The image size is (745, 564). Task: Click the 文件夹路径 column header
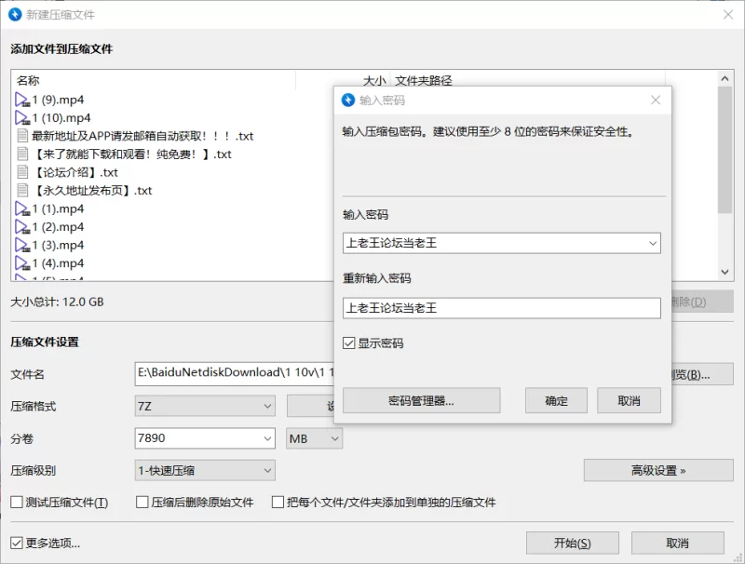pos(424,80)
